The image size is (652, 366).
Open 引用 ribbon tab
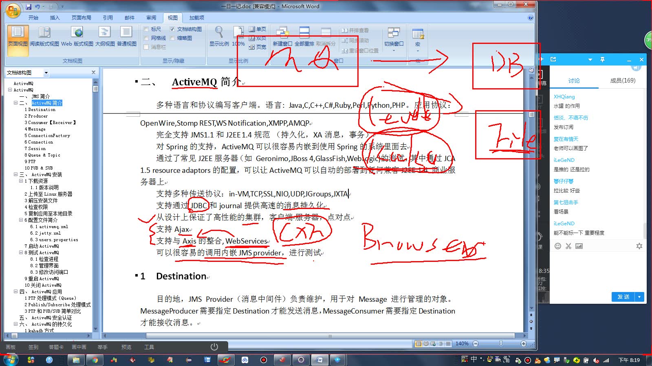(108, 17)
